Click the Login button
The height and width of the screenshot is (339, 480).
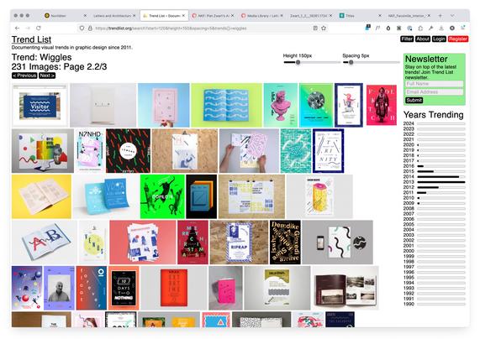pyautogui.click(x=439, y=39)
